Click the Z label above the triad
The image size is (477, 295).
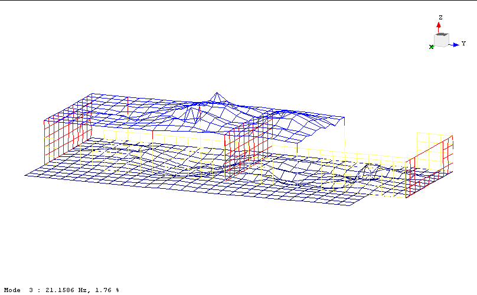pyautogui.click(x=440, y=18)
